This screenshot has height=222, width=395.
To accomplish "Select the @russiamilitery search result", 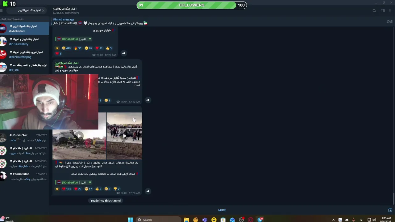I will [24, 42].
